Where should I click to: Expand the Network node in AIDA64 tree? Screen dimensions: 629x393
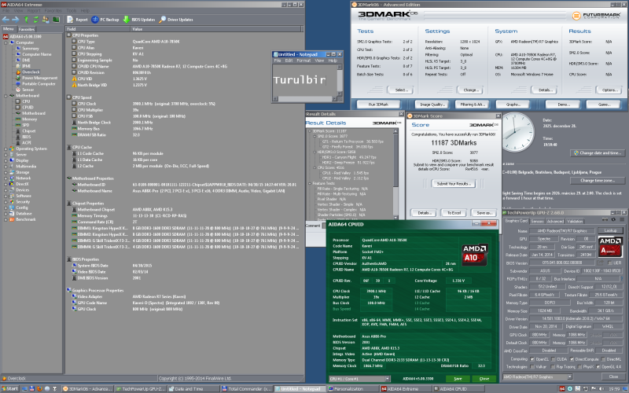coord(6,178)
